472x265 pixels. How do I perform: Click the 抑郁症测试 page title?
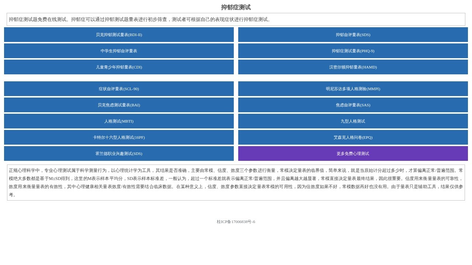coord(236,7)
